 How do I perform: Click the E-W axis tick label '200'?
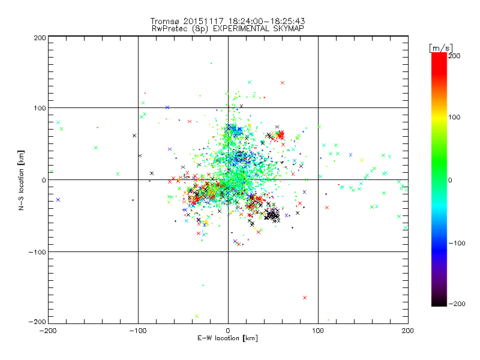click(408, 331)
